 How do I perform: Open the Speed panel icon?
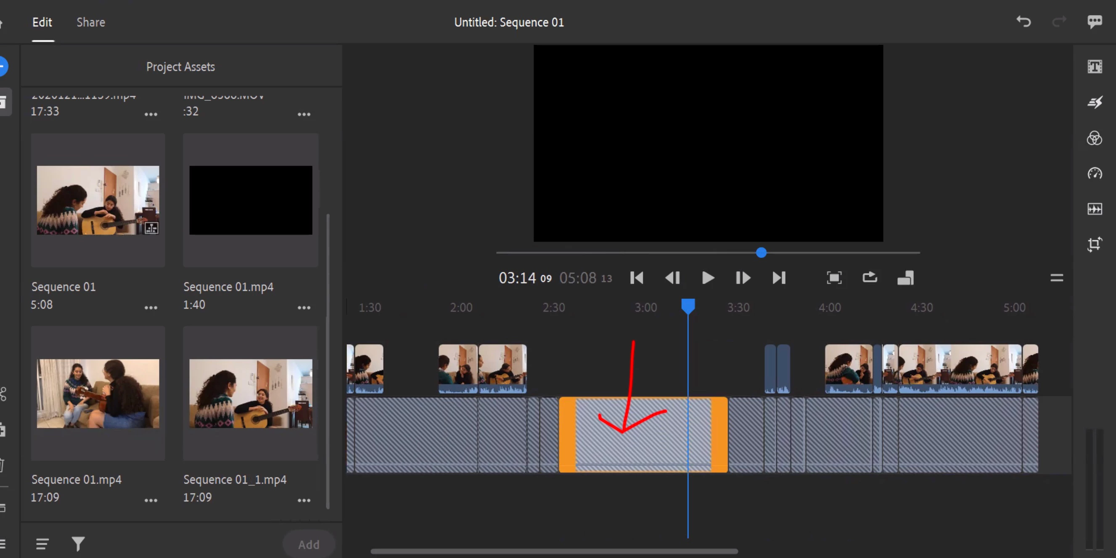[1094, 174]
